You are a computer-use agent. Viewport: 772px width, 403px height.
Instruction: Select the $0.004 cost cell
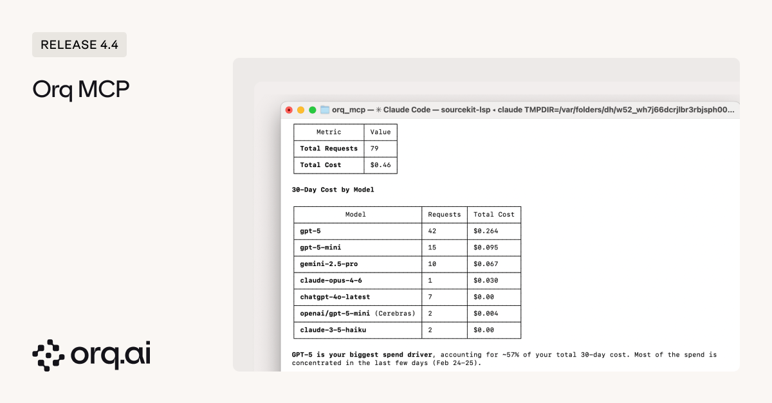pos(494,314)
